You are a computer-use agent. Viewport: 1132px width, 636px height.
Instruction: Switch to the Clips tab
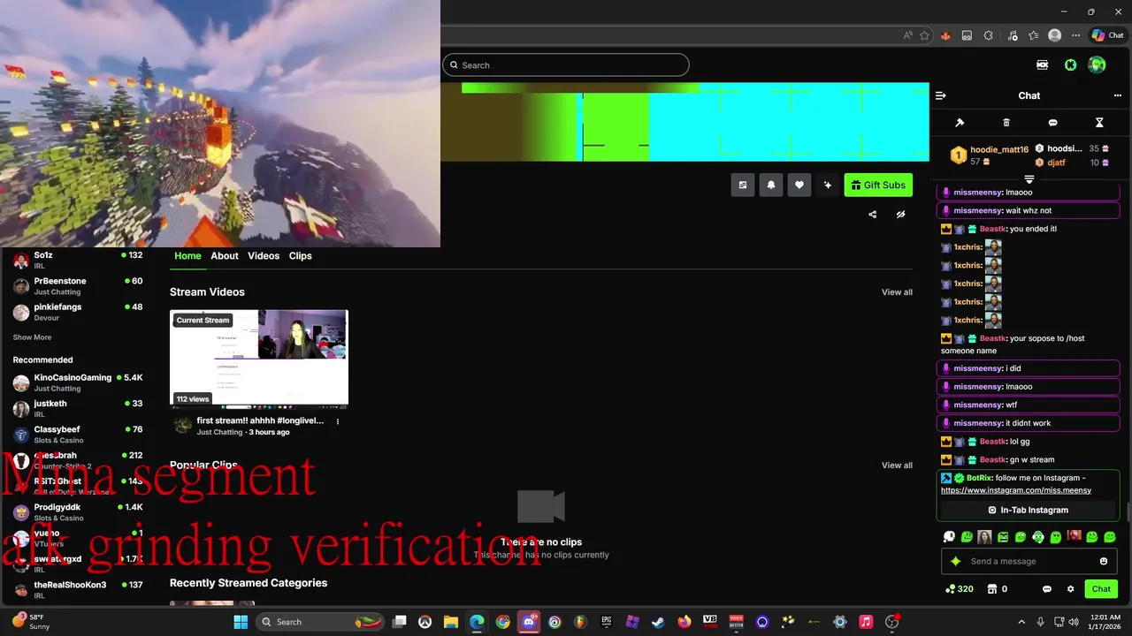pyautogui.click(x=301, y=255)
